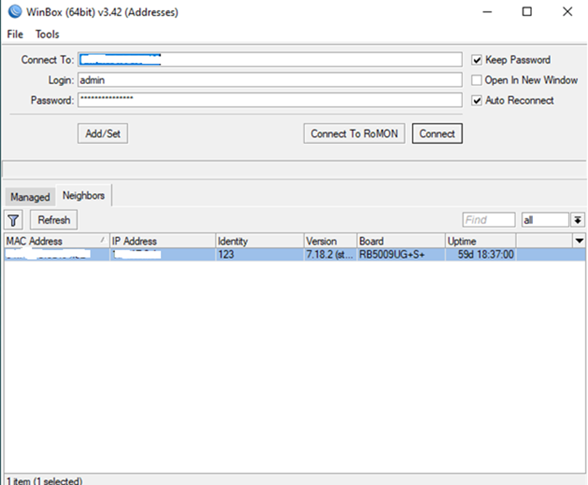This screenshot has height=485, width=588.
Task: Open the 'all' filter dropdown arrow
Action: pyautogui.click(x=578, y=220)
